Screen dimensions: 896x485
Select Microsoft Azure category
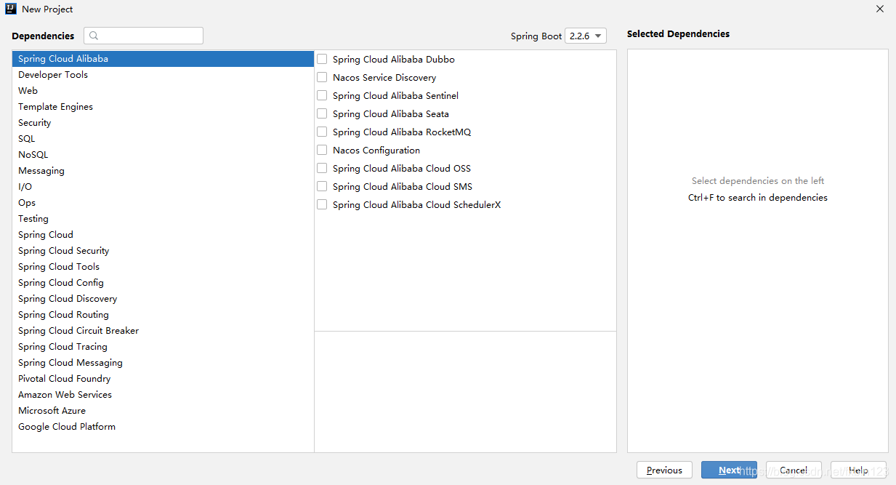(163, 411)
